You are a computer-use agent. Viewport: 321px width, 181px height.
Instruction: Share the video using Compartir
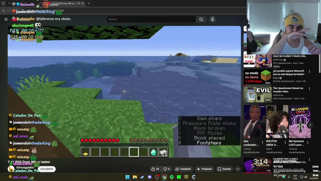[x=183, y=169]
